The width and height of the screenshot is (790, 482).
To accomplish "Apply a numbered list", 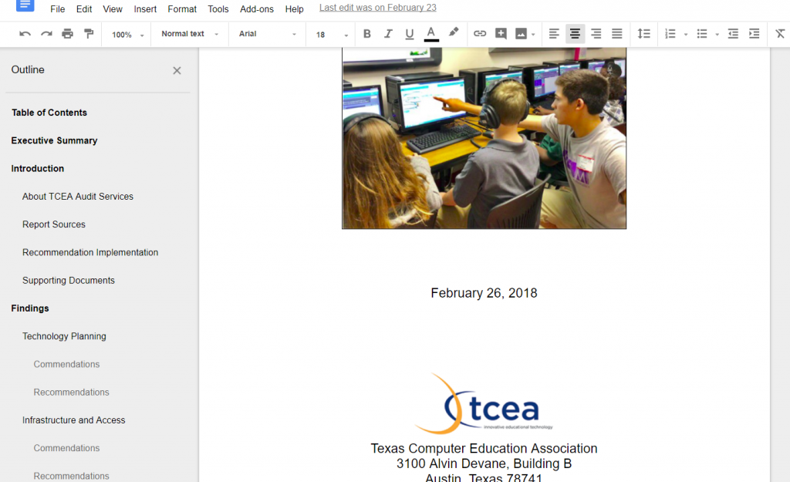I will tap(670, 34).
